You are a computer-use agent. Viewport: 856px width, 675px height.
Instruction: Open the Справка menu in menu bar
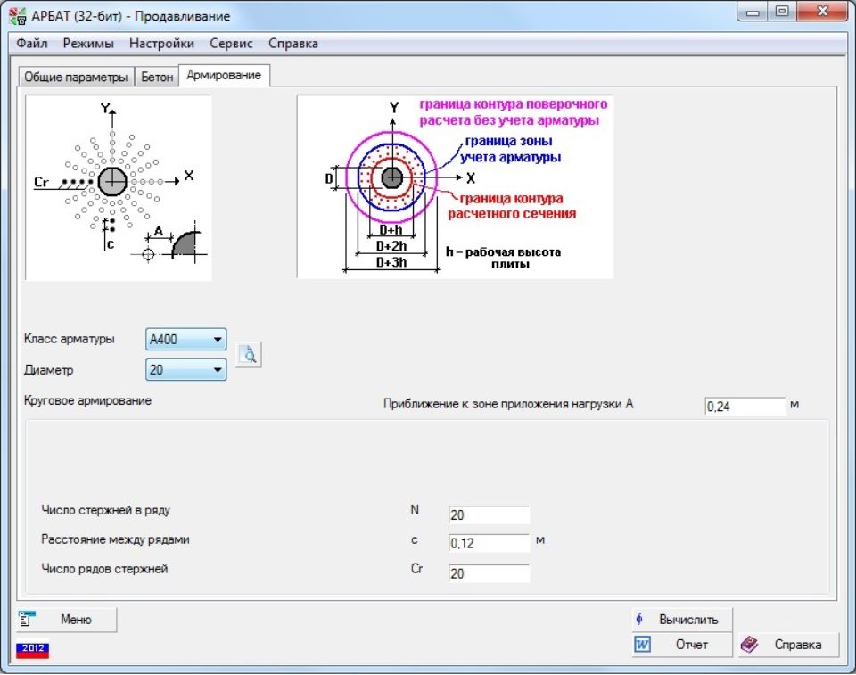coord(292,43)
